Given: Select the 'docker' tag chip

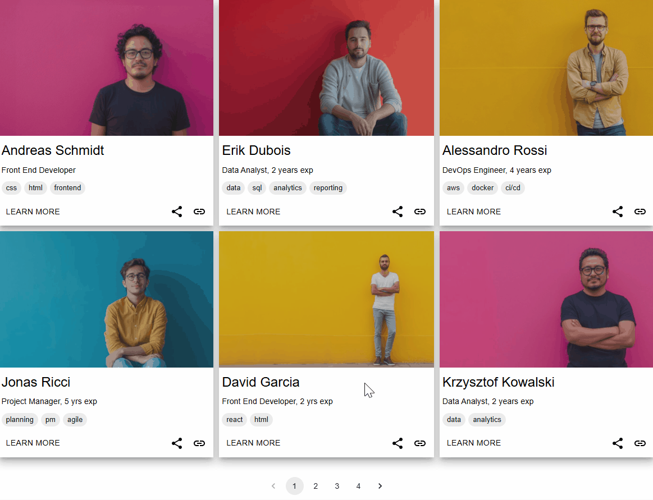Looking at the screenshot, I should pos(482,188).
